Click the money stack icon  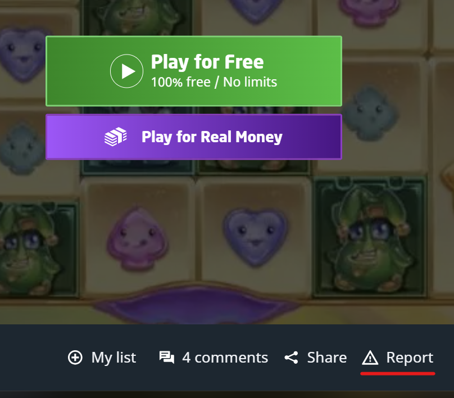[116, 137]
